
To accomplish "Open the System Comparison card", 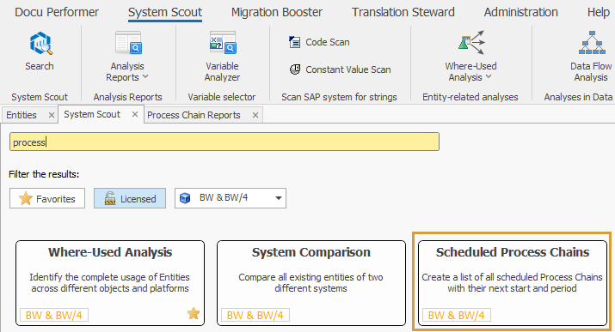I will tap(311, 283).
